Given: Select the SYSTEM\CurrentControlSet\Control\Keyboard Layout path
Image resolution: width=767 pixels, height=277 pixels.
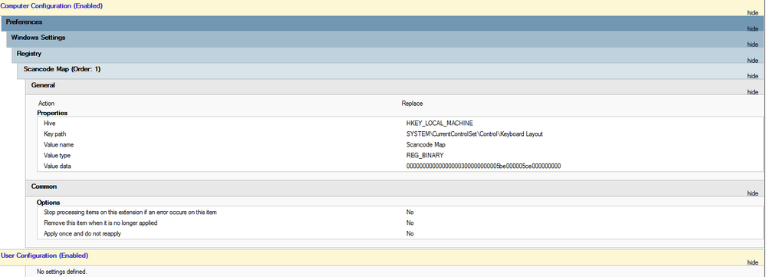Looking at the screenshot, I should click(475, 134).
